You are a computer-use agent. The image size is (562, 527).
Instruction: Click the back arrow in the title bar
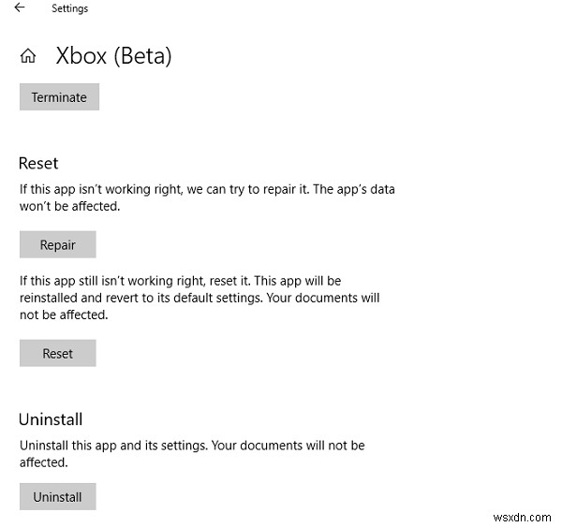(20, 7)
